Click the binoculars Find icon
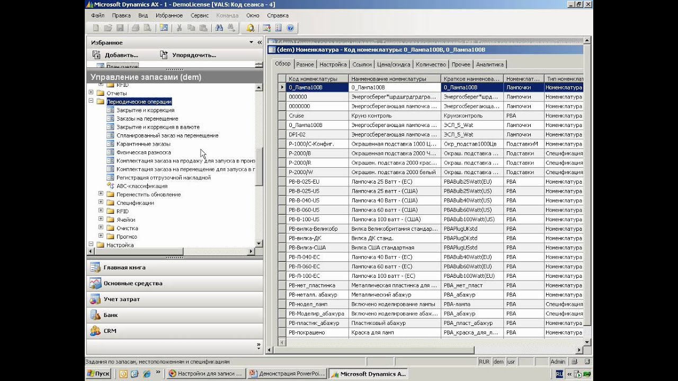This screenshot has height=381, width=678. [x=219, y=28]
